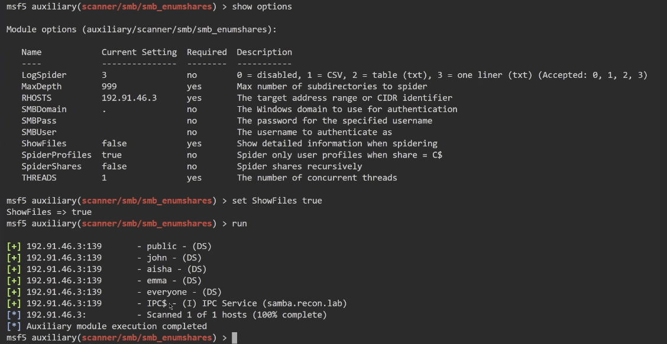This screenshot has width=667, height=344.
Task: Click the 'set ShowFiles true' command text
Action: click(x=277, y=201)
